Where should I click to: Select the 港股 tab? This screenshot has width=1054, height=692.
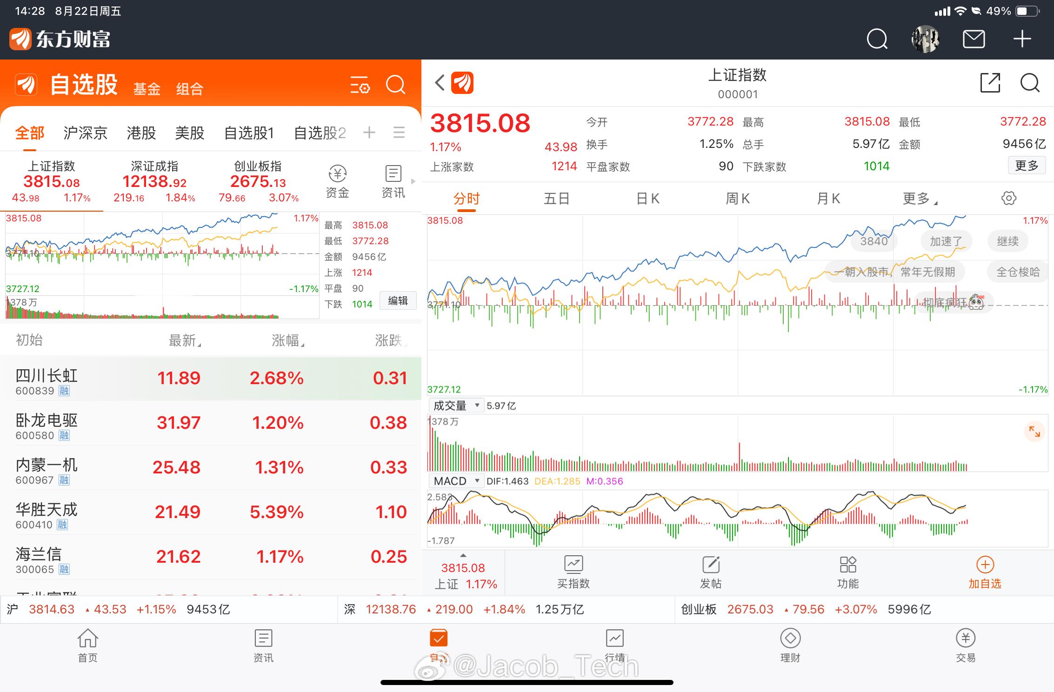click(141, 133)
